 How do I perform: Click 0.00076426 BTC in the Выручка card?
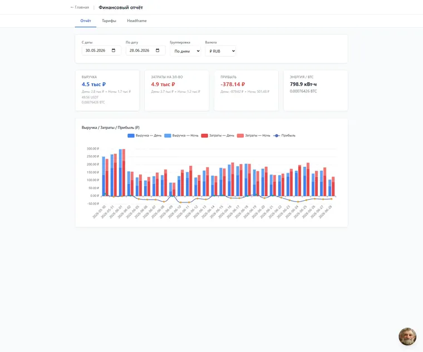pyautogui.click(x=93, y=102)
